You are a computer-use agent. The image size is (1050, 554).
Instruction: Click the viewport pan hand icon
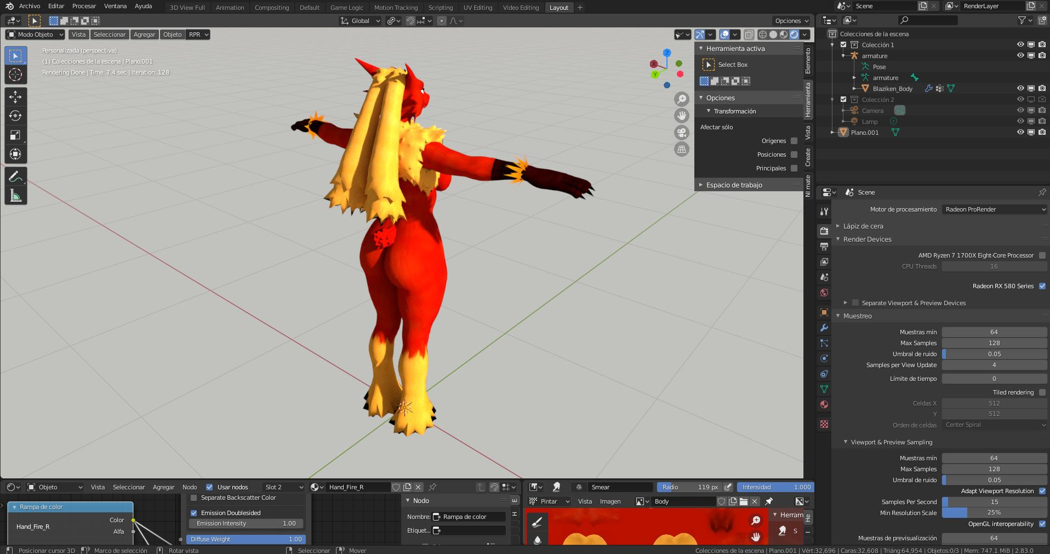pos(682,116)
